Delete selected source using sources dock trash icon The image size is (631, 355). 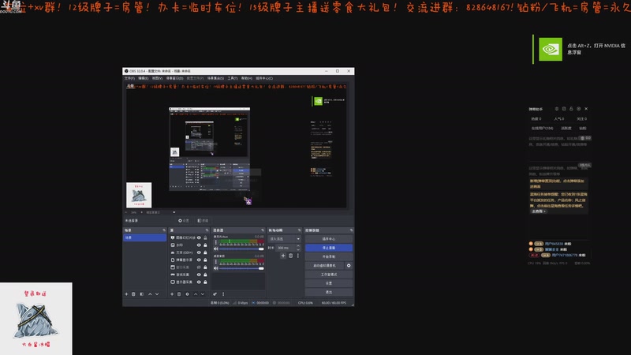tap(179, 294)
